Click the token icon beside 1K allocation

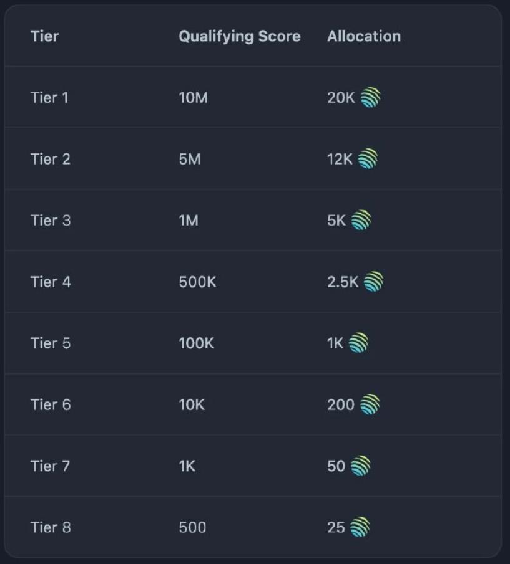358,343
